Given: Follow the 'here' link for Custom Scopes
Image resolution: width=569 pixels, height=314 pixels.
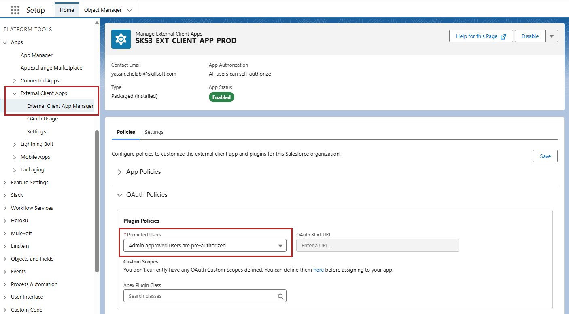Looking at the screenshot, I should click(318, 270).
